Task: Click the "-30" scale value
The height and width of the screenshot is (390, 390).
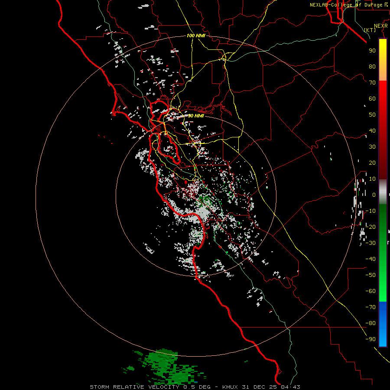Action: [370, 243]
